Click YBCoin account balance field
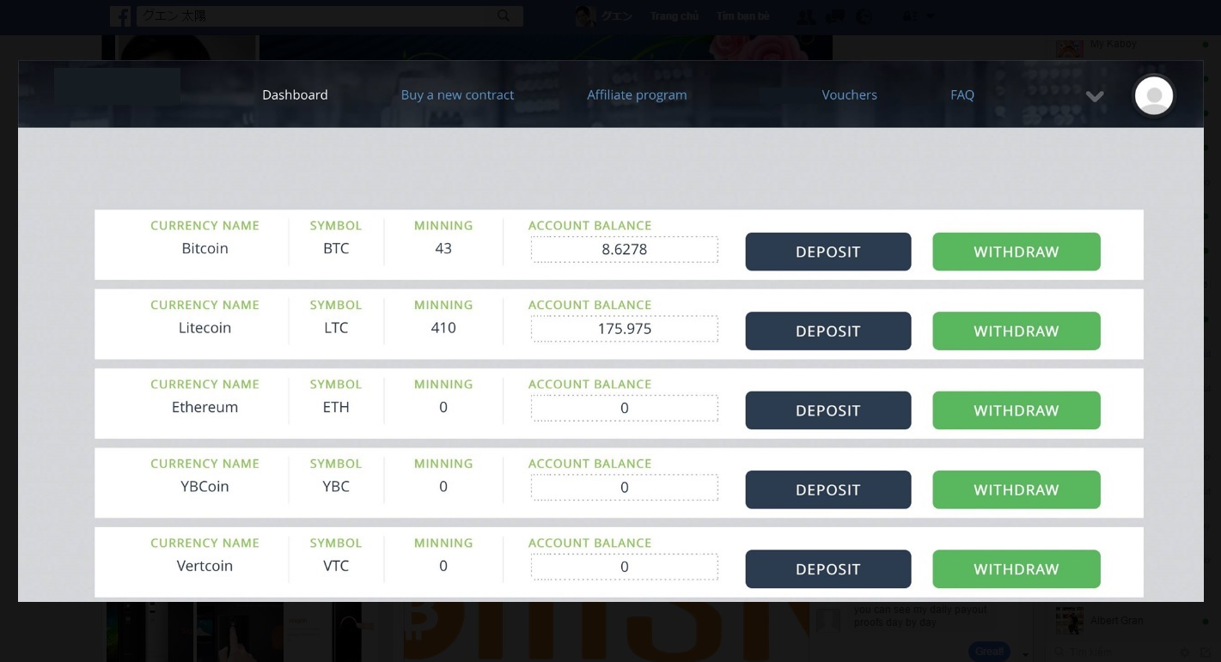1221x662 pixels. [625, 488]
